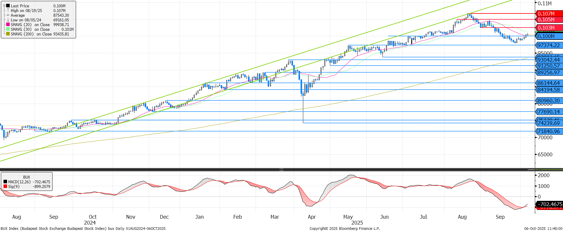
Task: Click the olive SMAVG (200) legend swatch
Action: coord(8,34)
